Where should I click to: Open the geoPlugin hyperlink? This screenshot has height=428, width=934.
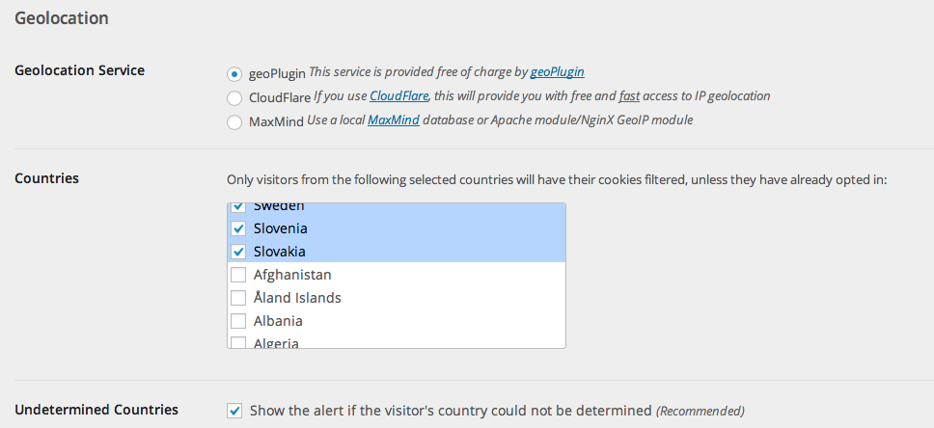point(557,71)
